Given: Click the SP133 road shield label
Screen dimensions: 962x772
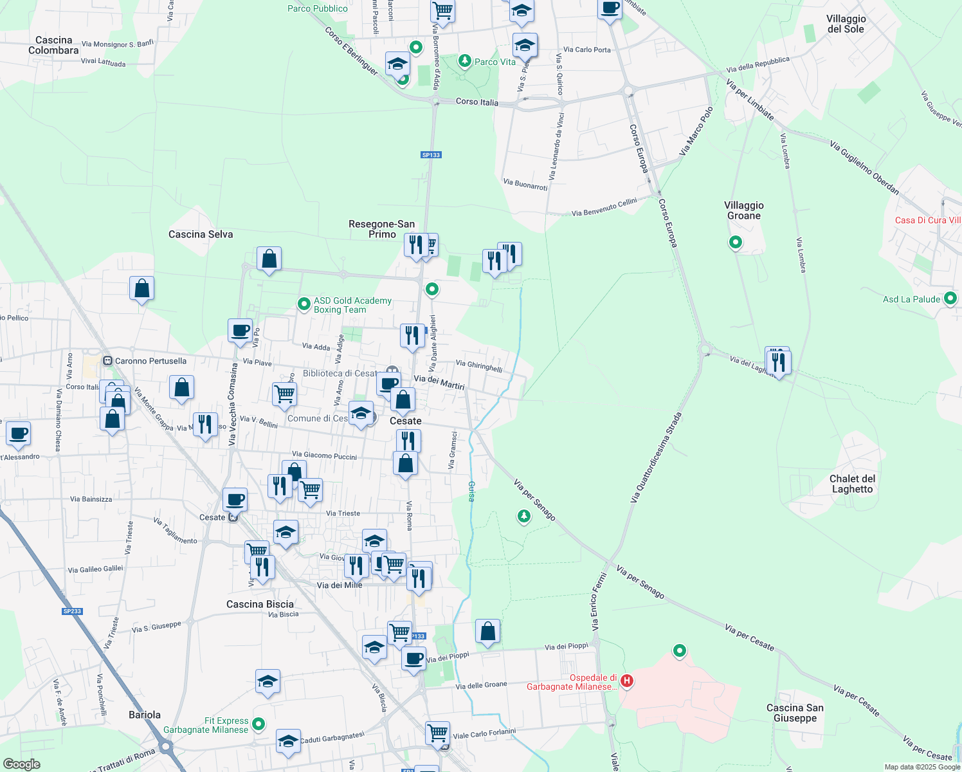Looking at the screenshot, I should coord(430,154).
